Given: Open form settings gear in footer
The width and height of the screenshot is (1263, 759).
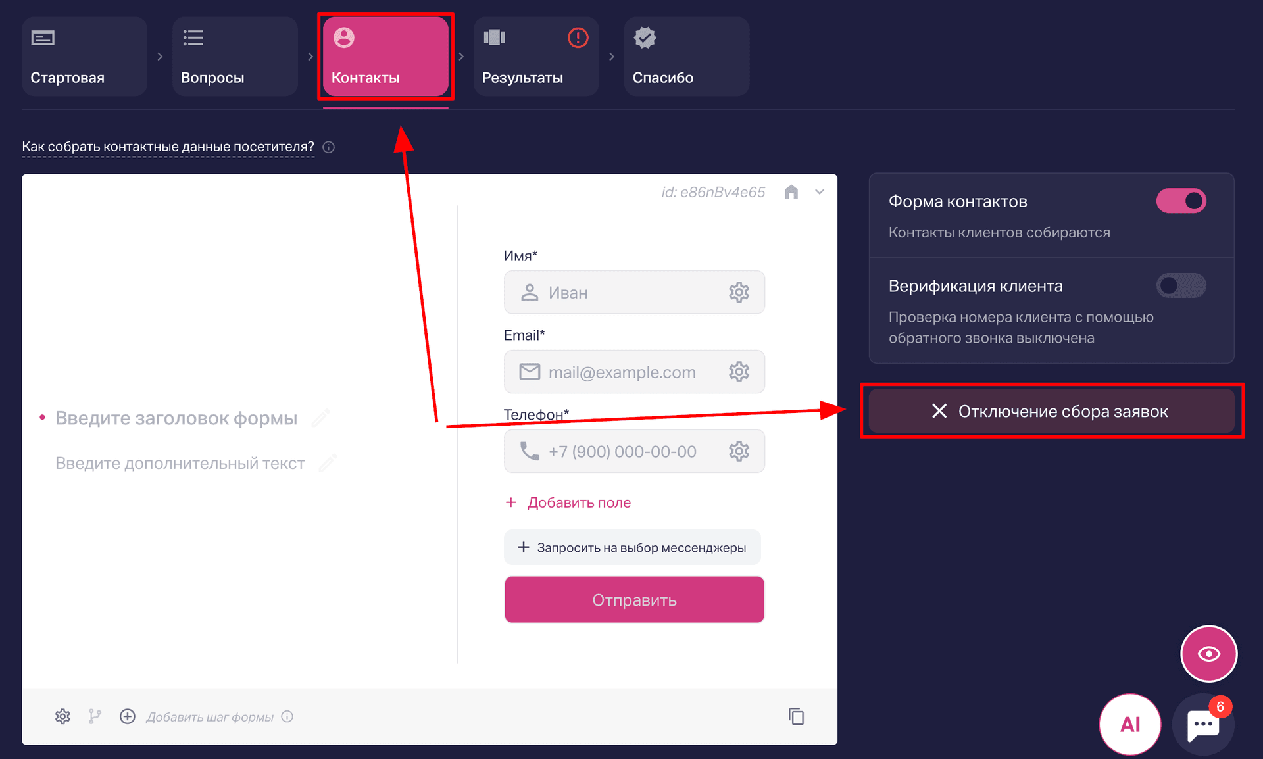Looking at the screenshot, I should coord(62,716).
